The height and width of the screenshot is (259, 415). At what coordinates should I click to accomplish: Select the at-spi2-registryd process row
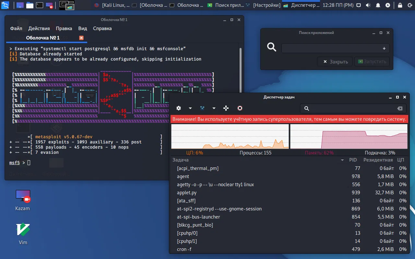289,209
